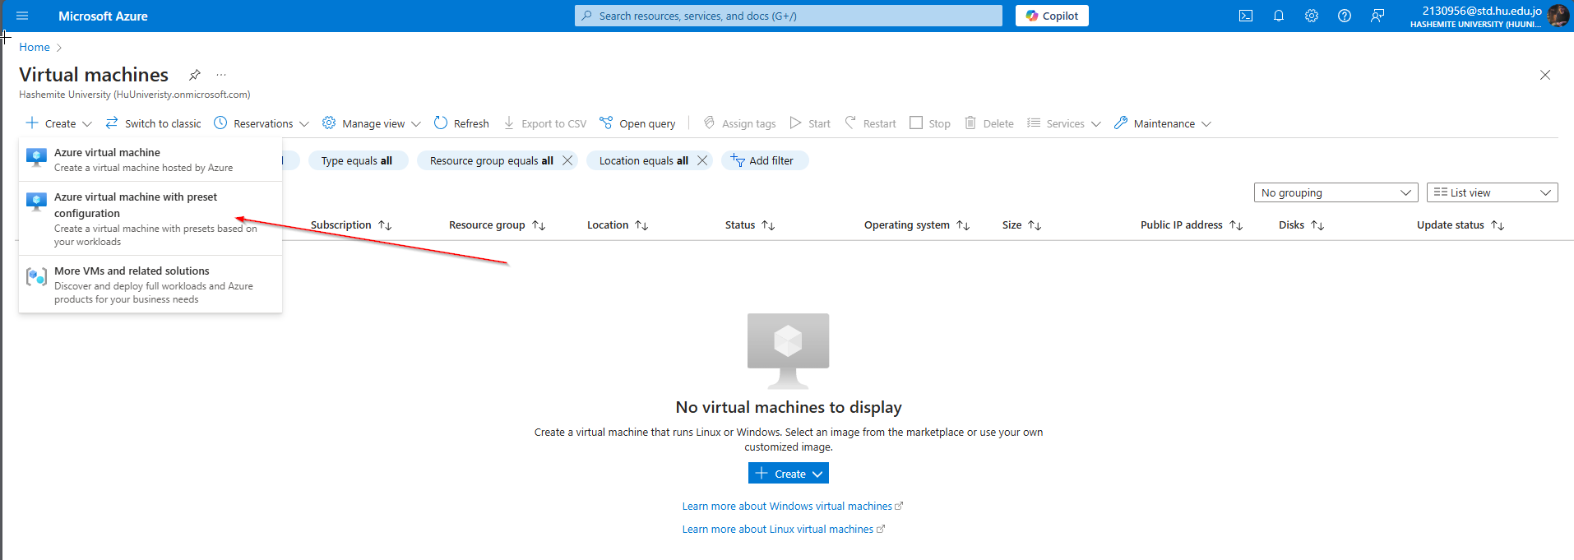The width and height of the screenshot is (1574, 560).
Task: Open the feedback icon in header
Action: (x=1377, y=16)
